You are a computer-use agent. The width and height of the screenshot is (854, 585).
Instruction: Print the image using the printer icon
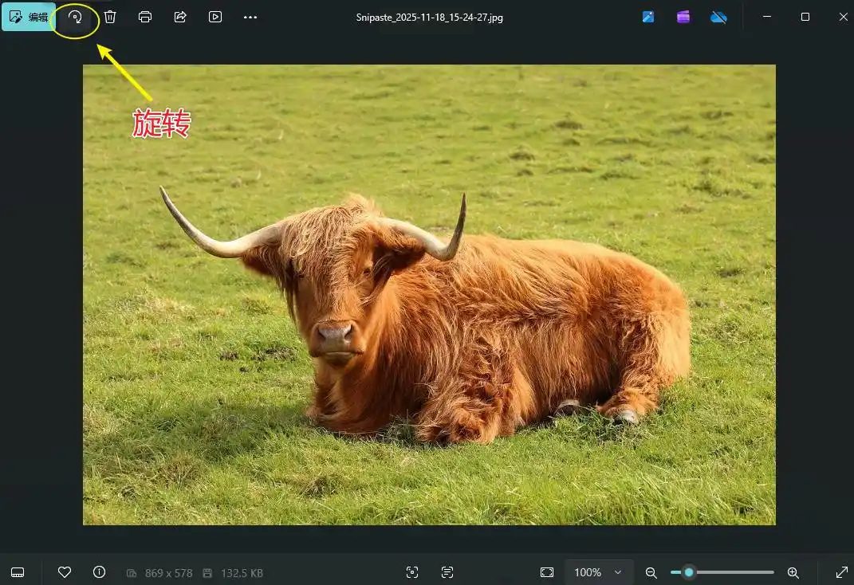[145, 17]
